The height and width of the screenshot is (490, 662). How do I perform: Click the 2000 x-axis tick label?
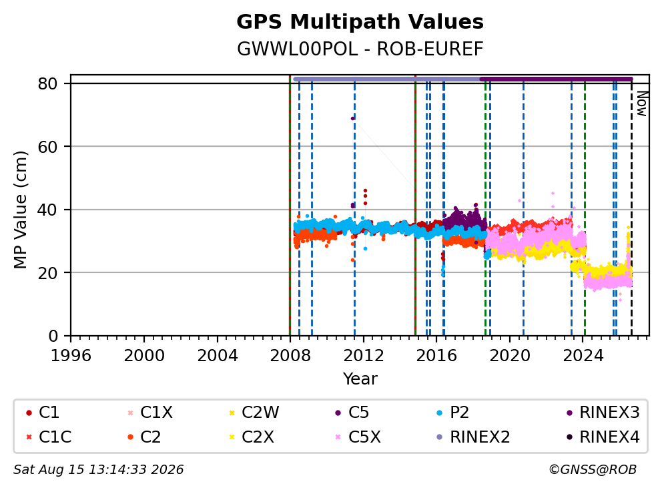coord(144,356)
